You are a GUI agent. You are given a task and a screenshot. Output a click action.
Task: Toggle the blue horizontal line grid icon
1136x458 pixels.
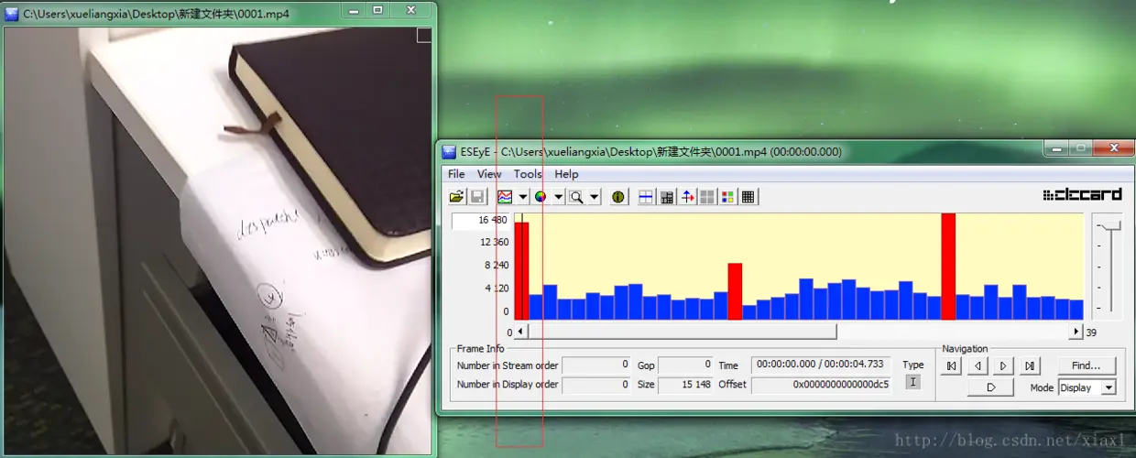point(646,197)
